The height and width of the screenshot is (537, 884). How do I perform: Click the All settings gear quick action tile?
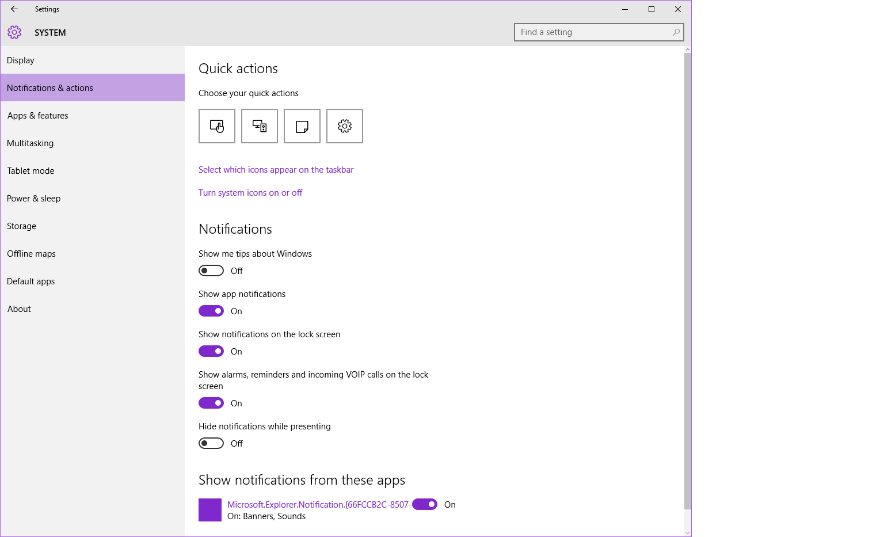[x=345, y=126]
